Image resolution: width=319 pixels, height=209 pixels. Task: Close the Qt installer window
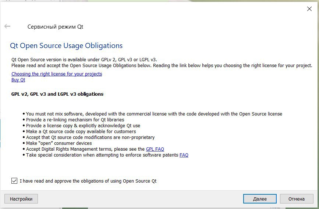(x=309, y=9)
